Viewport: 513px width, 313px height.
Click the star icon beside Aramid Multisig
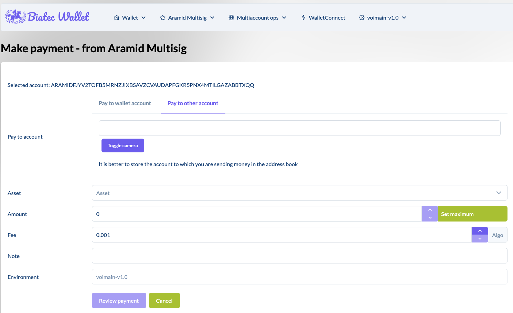click(x=163, y=18)
